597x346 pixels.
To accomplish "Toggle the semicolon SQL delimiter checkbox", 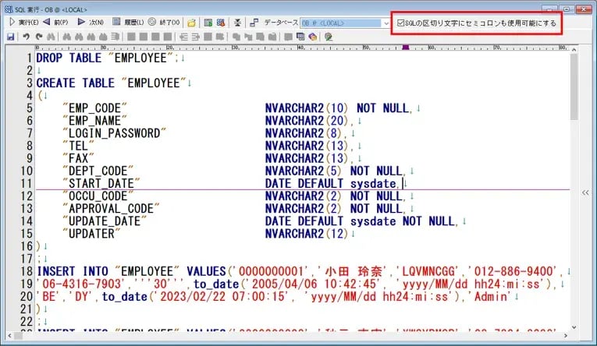I will (x=401, y=23).
